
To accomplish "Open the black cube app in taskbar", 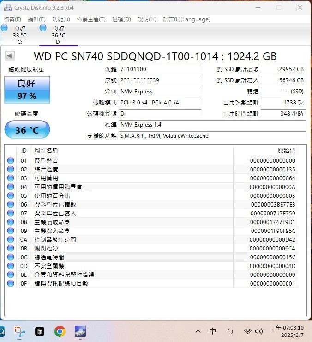I will [x=40, y=331].
